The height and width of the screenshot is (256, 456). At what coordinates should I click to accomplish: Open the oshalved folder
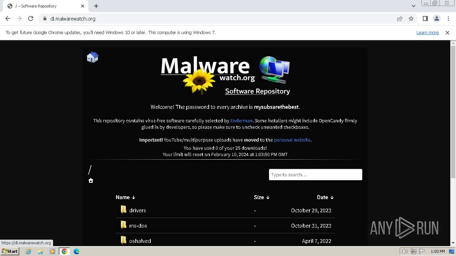tap(140, 241)
